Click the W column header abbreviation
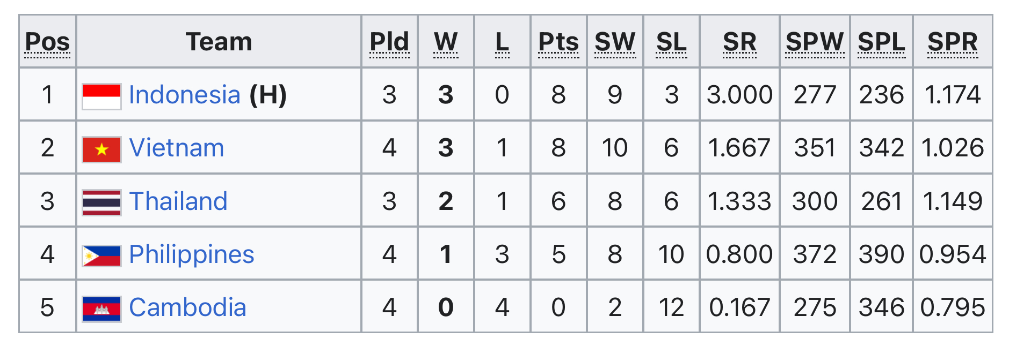 tap(446, 42)
